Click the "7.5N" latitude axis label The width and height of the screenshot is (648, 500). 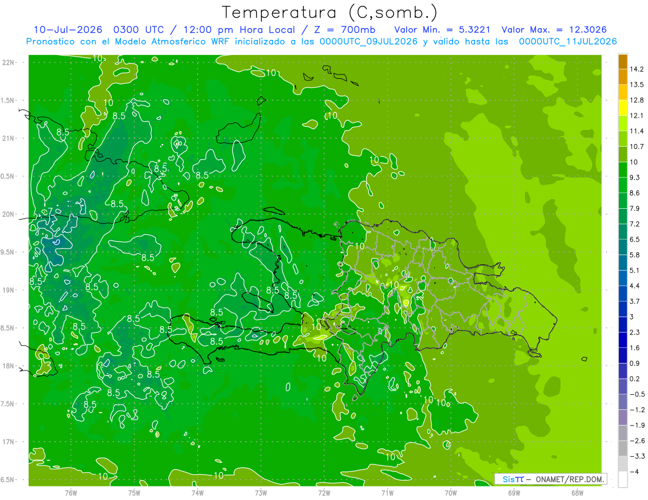(x=8, y=404)
